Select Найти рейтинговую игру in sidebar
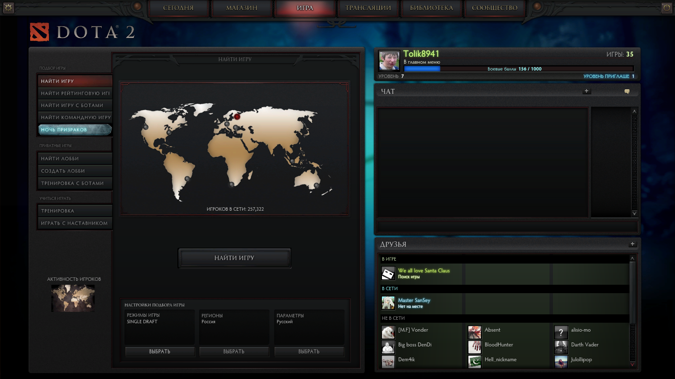This screenshot has width=675, height=379. pyautogui.click(x=75, y=93)
